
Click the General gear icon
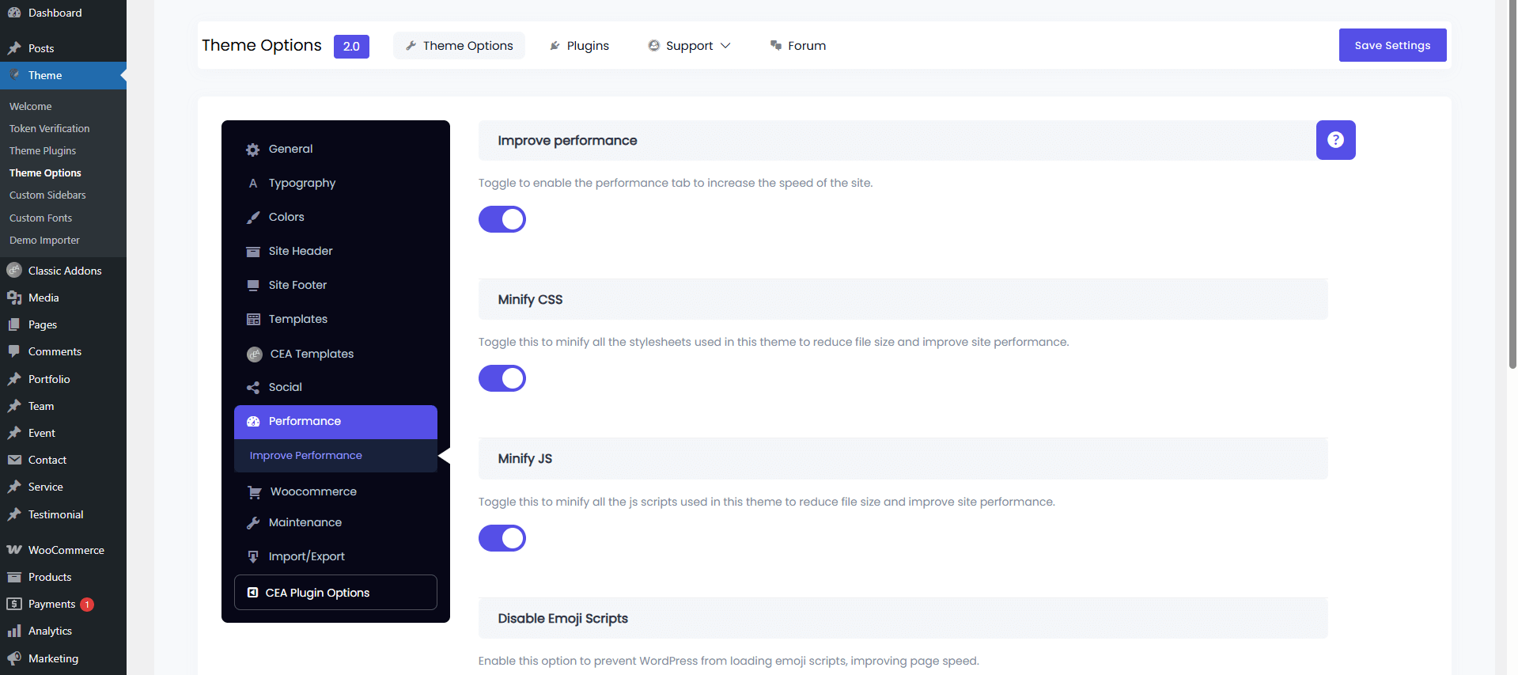(x=253, y=150)
